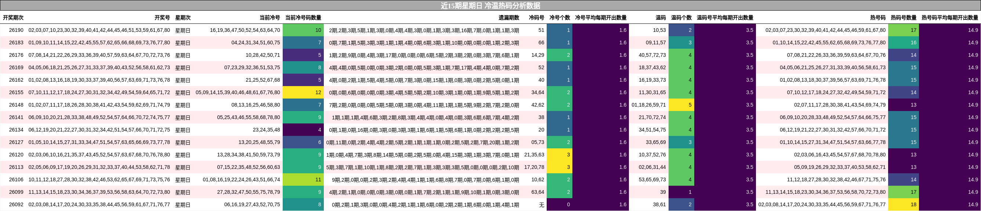Screen dimensions: 981x211
Task: Click the 星期次 column header
Action: pyautogui.click(x=183, y=18)
